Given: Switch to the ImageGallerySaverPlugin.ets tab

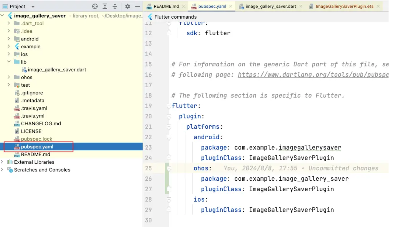Looking at the screenshot, I should 344,6.
